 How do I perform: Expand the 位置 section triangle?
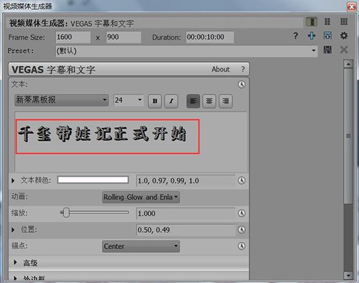pyautogui.click(x=13, y=230)
